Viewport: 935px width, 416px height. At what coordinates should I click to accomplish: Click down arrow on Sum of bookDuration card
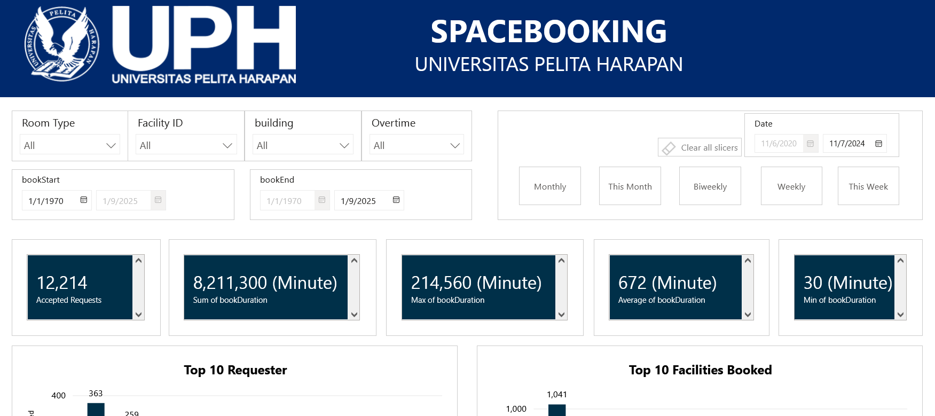[354, 315]
